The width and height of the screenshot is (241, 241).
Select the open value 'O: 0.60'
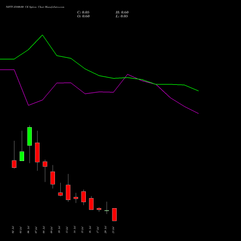(x=83, y=16)
